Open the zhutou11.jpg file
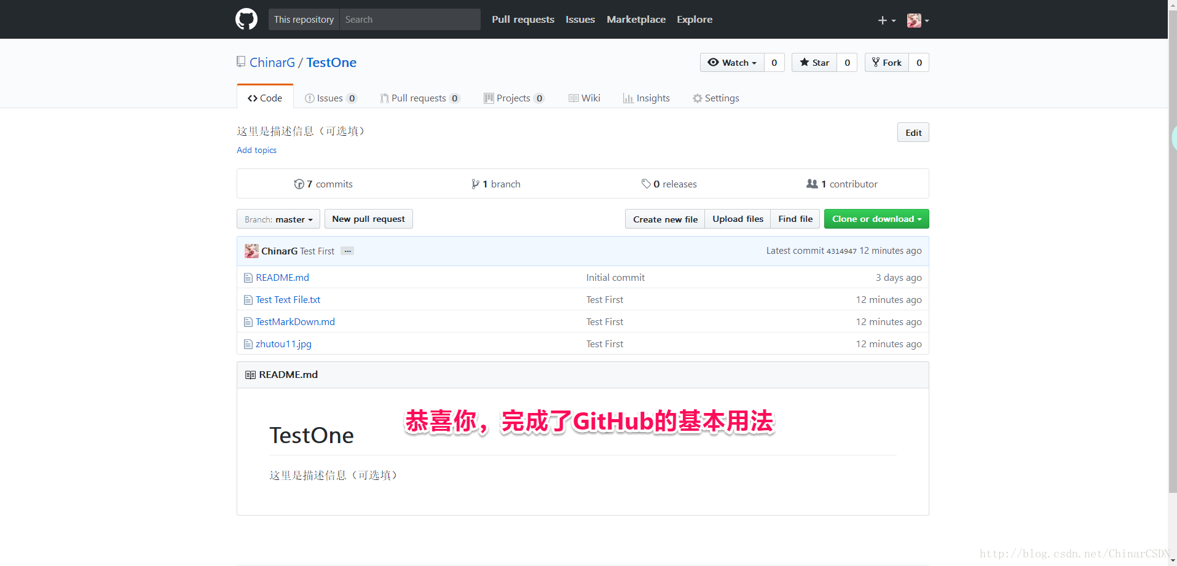This screenshot has height=566, width=1177. pyautogui.click(x=283, y=344)
